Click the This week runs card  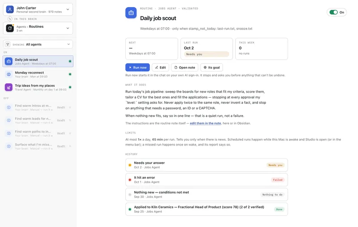pos(262,49)
